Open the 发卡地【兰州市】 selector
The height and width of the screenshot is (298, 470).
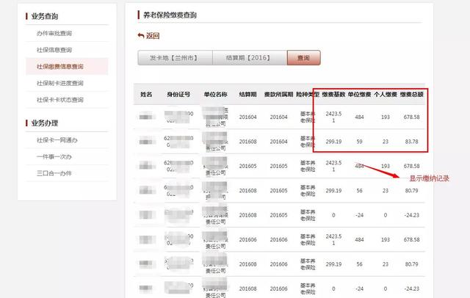pos(175,57)
